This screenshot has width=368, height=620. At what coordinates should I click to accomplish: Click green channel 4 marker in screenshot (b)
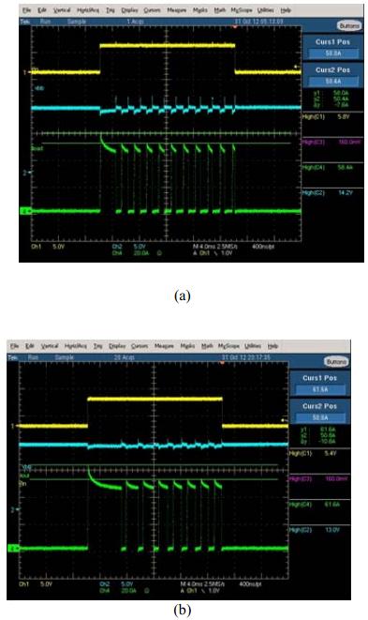(12, 549)
